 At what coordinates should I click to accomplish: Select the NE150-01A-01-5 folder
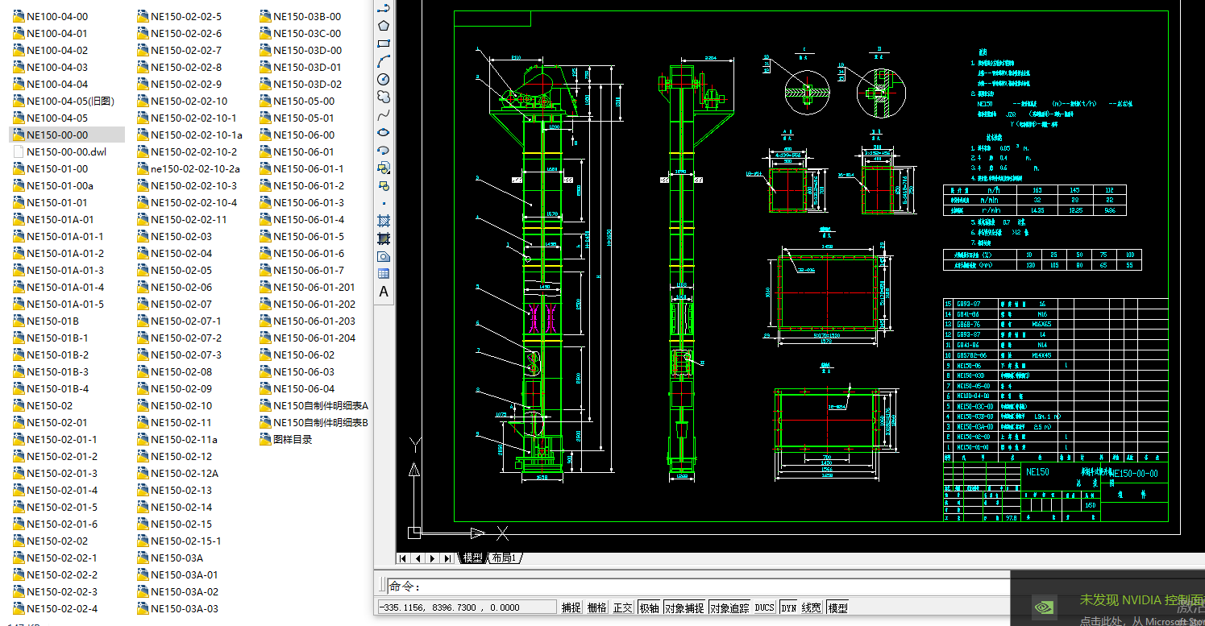coord(59,304)
